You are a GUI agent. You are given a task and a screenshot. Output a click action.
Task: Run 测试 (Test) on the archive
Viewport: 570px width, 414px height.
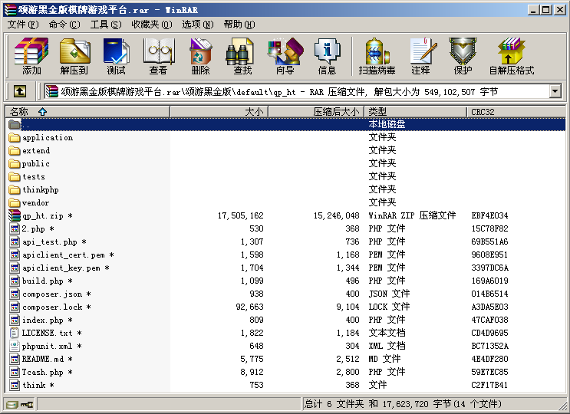point(116,57)
